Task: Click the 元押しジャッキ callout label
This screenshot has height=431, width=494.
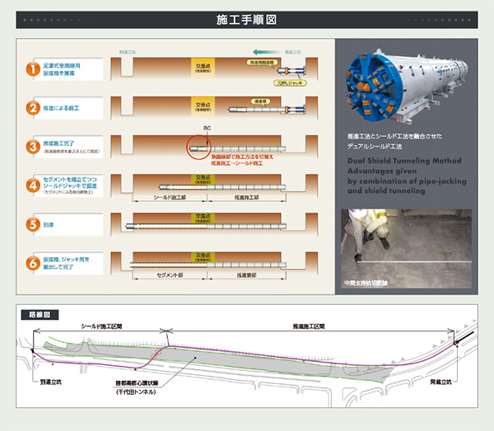Action: pyautogui.click(x=290, y=83)
